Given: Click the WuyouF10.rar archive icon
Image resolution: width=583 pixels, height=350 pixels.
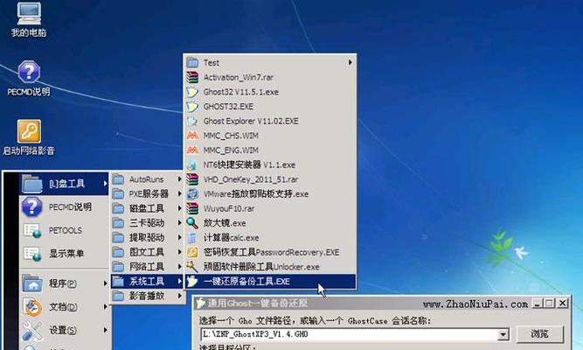Looking at the screenshot, I should point(192,208).
